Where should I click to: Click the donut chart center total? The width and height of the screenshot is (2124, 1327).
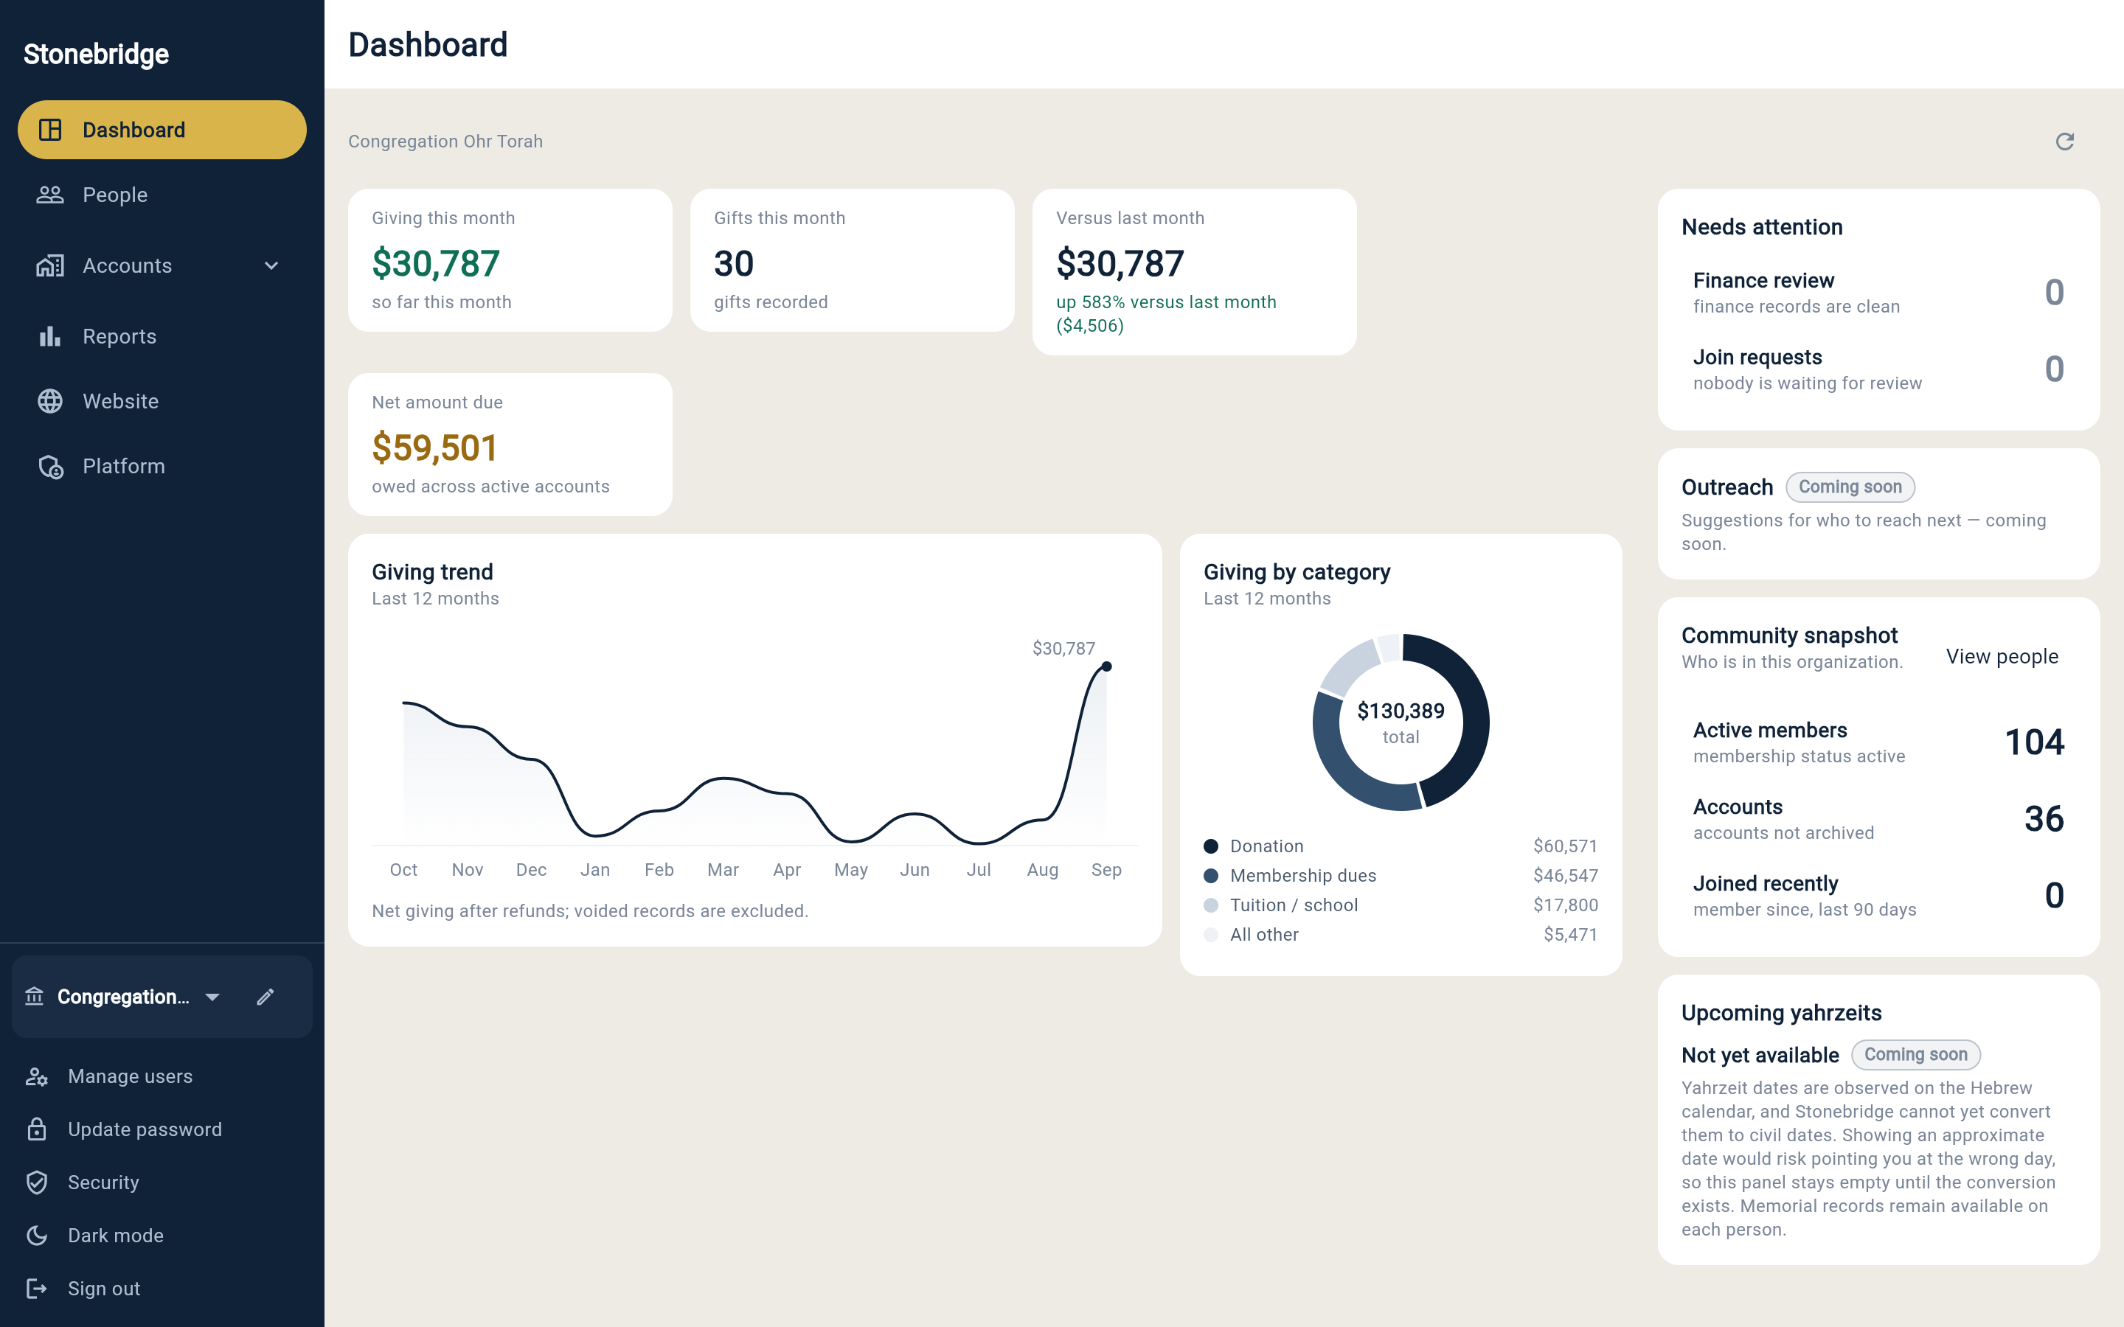(1401, 722)
